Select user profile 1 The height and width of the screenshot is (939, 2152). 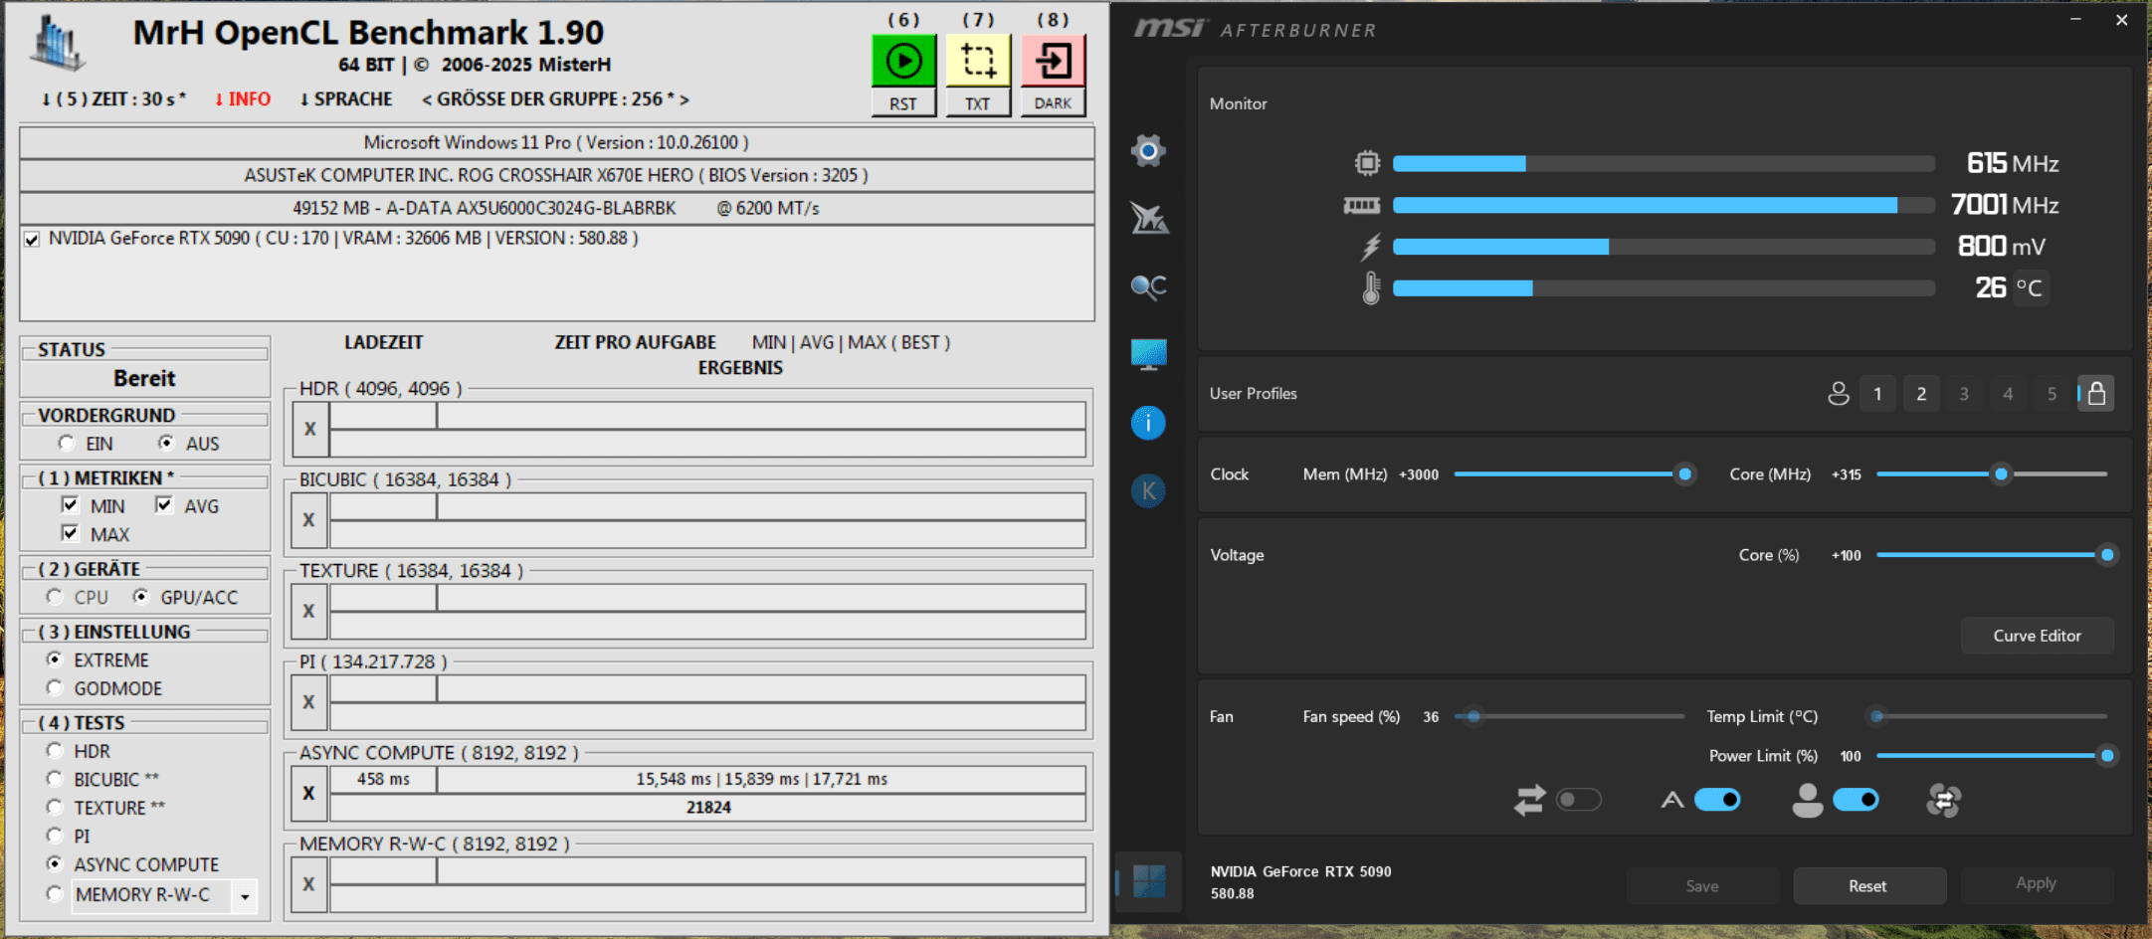(x=1877, y=394)
